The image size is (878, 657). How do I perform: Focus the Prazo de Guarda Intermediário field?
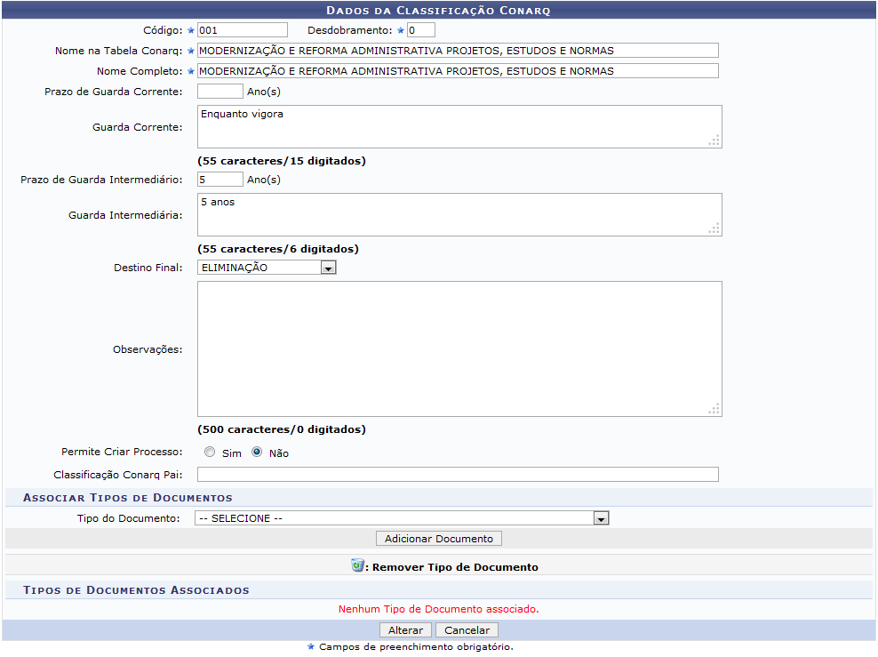(220, 180)
